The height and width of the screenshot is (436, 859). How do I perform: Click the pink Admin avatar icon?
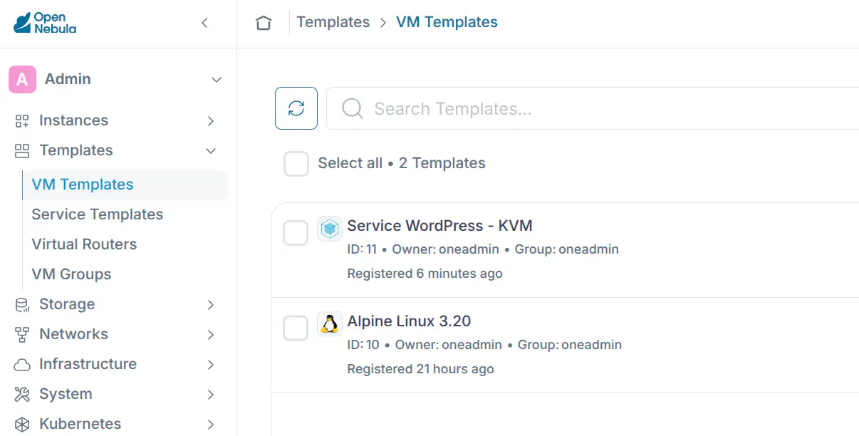coord(22,79)
